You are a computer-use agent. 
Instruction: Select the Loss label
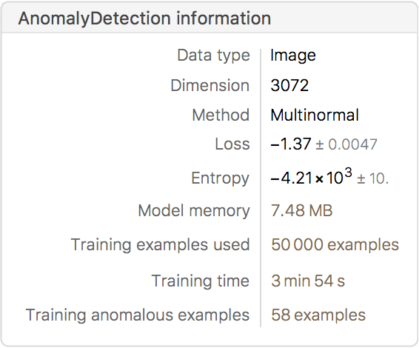point(232,144)
